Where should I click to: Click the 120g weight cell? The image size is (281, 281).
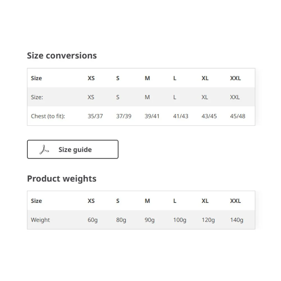point(208,220)
